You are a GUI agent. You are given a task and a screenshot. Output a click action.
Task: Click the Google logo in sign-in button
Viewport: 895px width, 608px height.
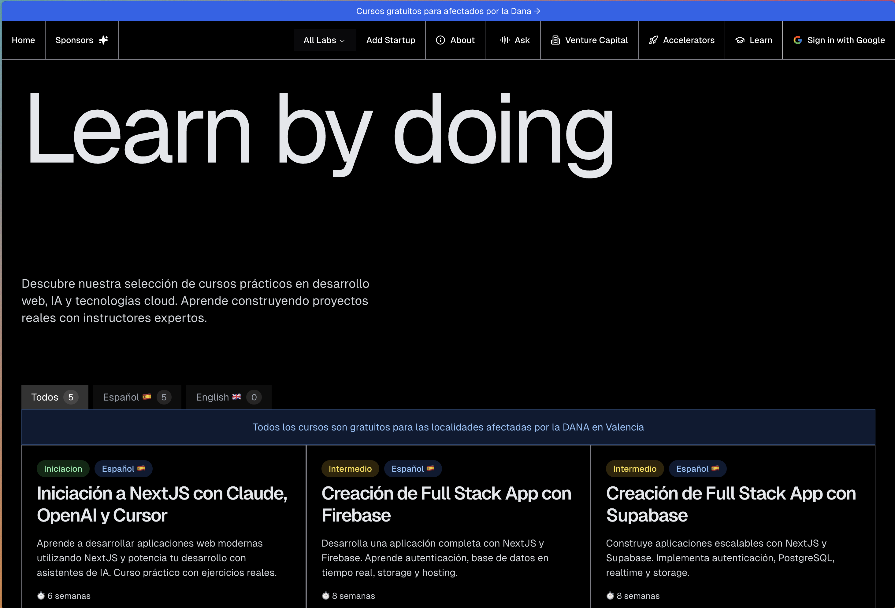click(797, 40)
